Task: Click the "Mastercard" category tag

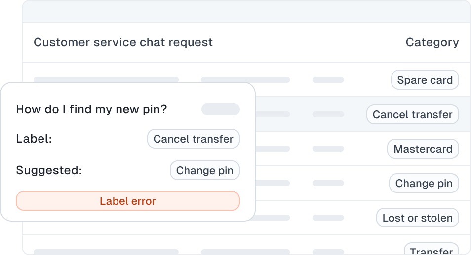Action: tap(423, 149)
